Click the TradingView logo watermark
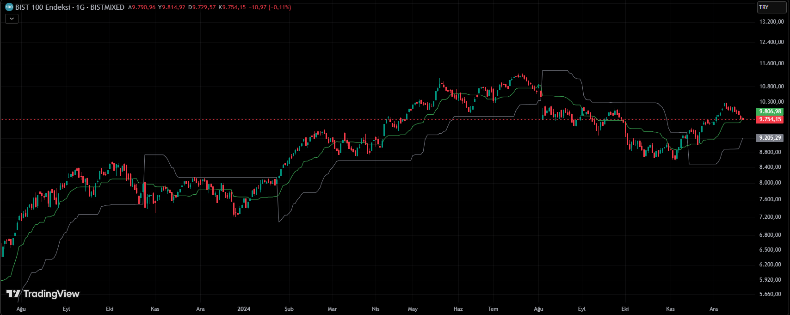Viewport: 790px width, 315px height. point(43,294)
